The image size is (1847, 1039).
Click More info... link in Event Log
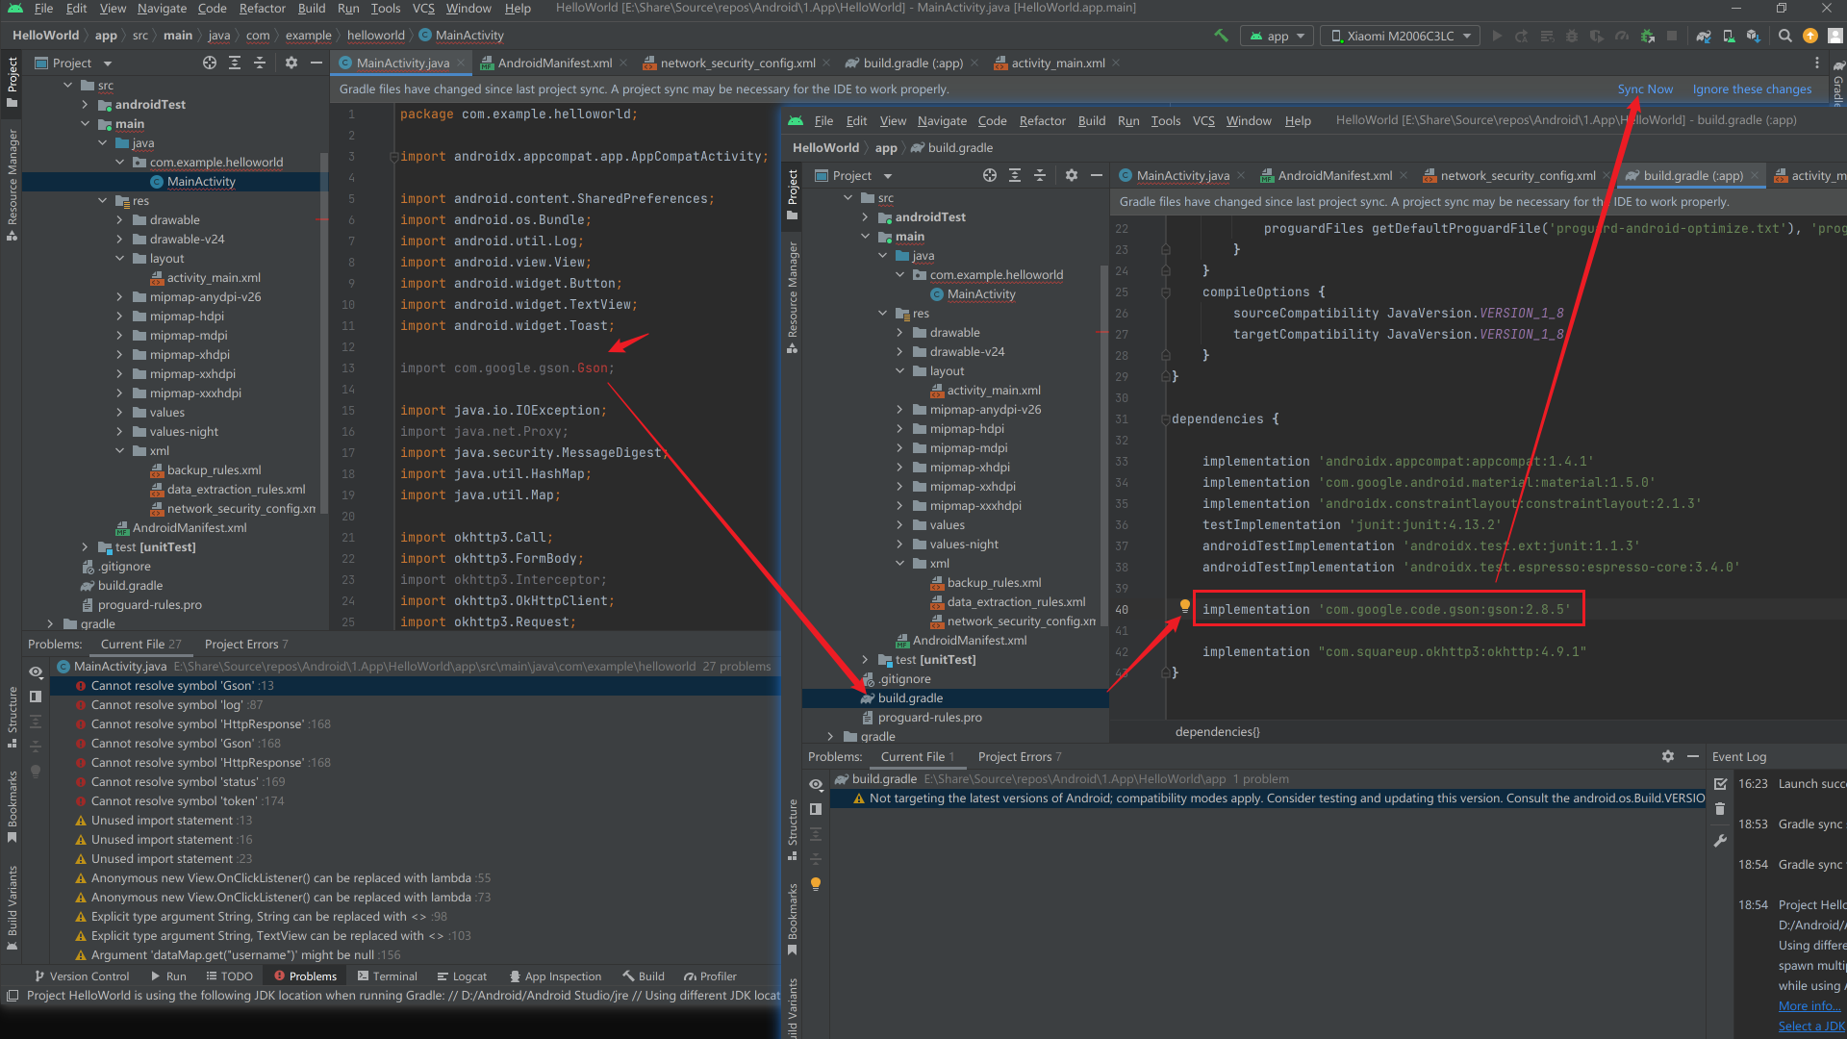point(1809,1005)
